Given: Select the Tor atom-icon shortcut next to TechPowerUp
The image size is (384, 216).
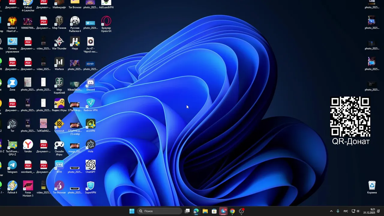Looking at the screenshot, I should (x=12, y=126).
